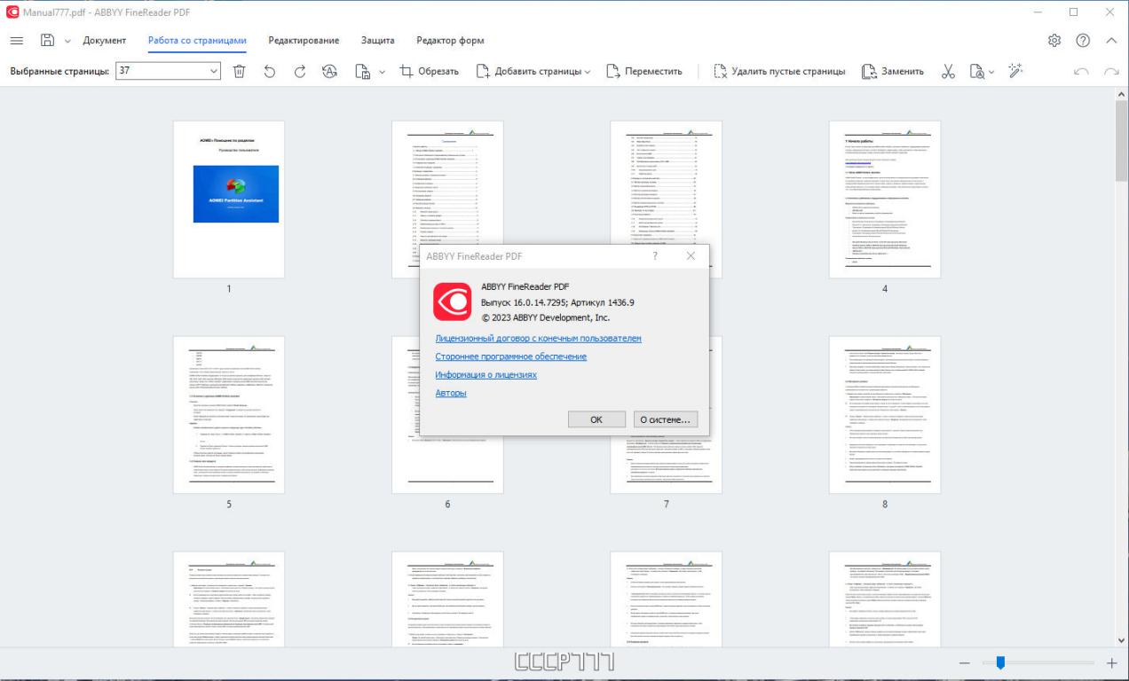This screenshot has height=681, width=1129.
Task: Rotate pages counterclockwise
Action: click(x=270, y=72)
